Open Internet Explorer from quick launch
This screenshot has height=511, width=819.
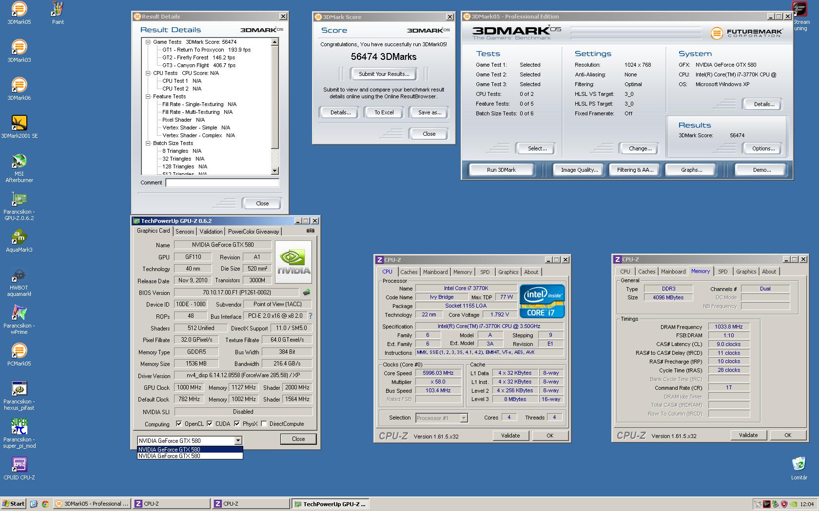[x=33, y=504]
